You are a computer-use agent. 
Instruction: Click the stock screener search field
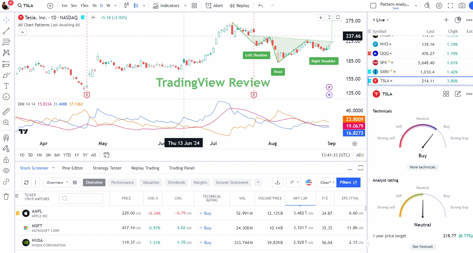click(x=81, y=198)
